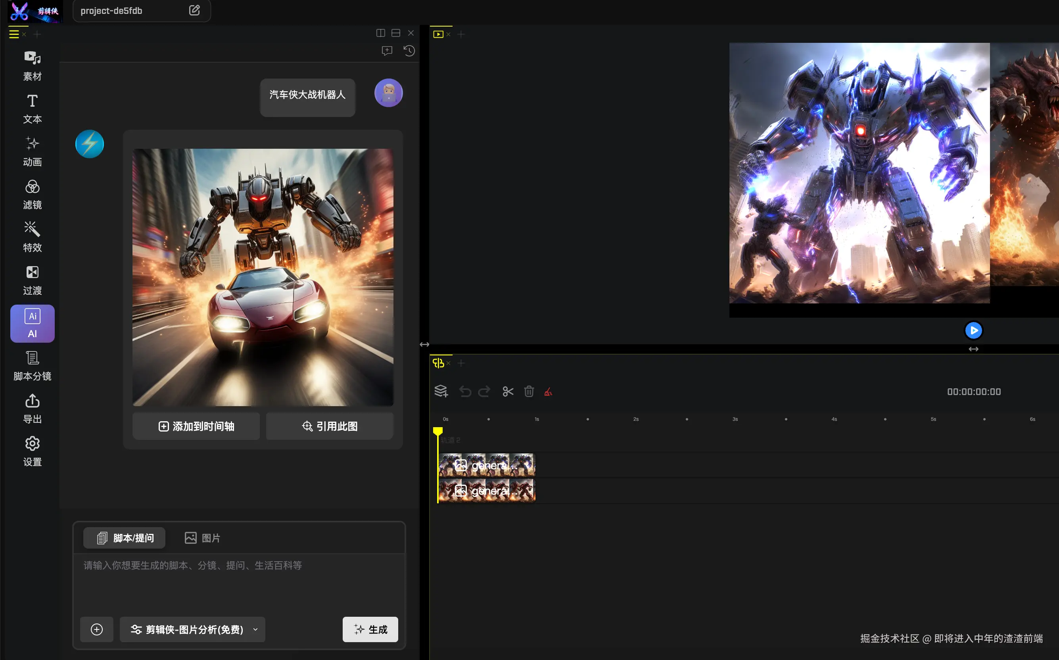
Task: Click the yellow playhead marker on timeline
Action: coord(437,431)
